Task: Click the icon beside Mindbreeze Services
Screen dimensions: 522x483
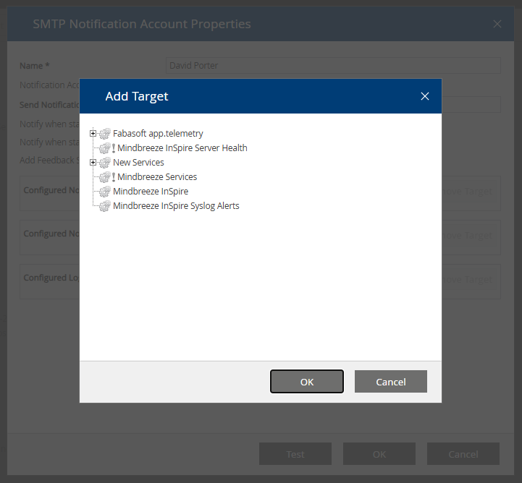Action: [x=106, y=177]
